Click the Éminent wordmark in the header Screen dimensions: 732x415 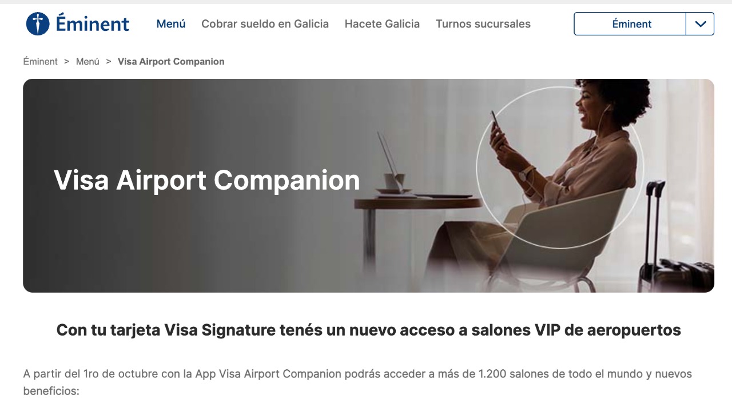click(x=93, y=24)
